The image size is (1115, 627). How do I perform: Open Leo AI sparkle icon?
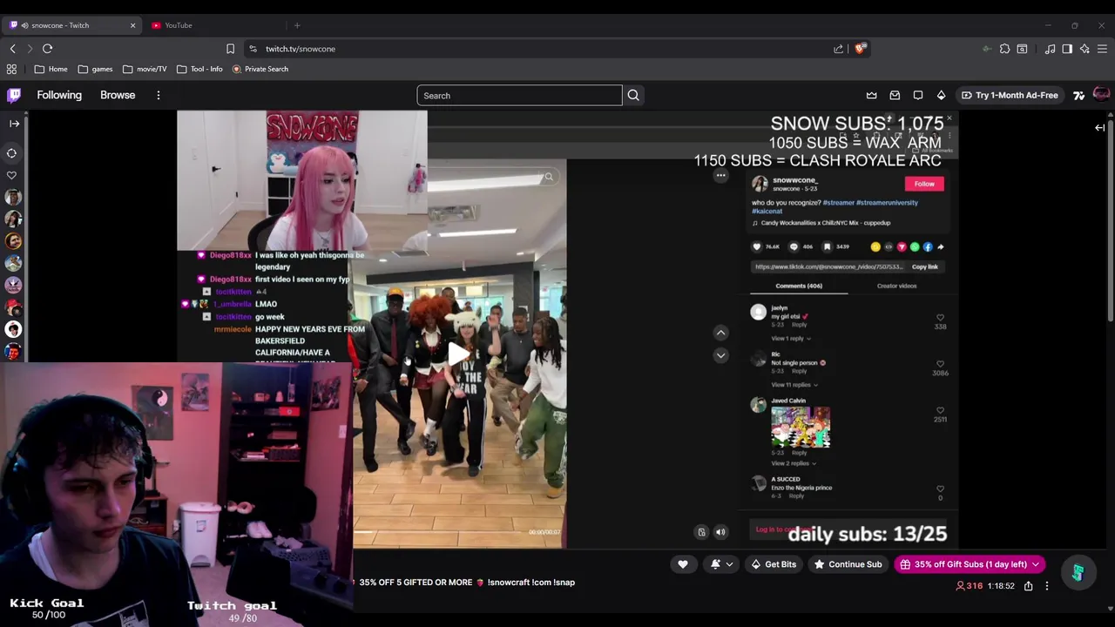point(1085,49)
